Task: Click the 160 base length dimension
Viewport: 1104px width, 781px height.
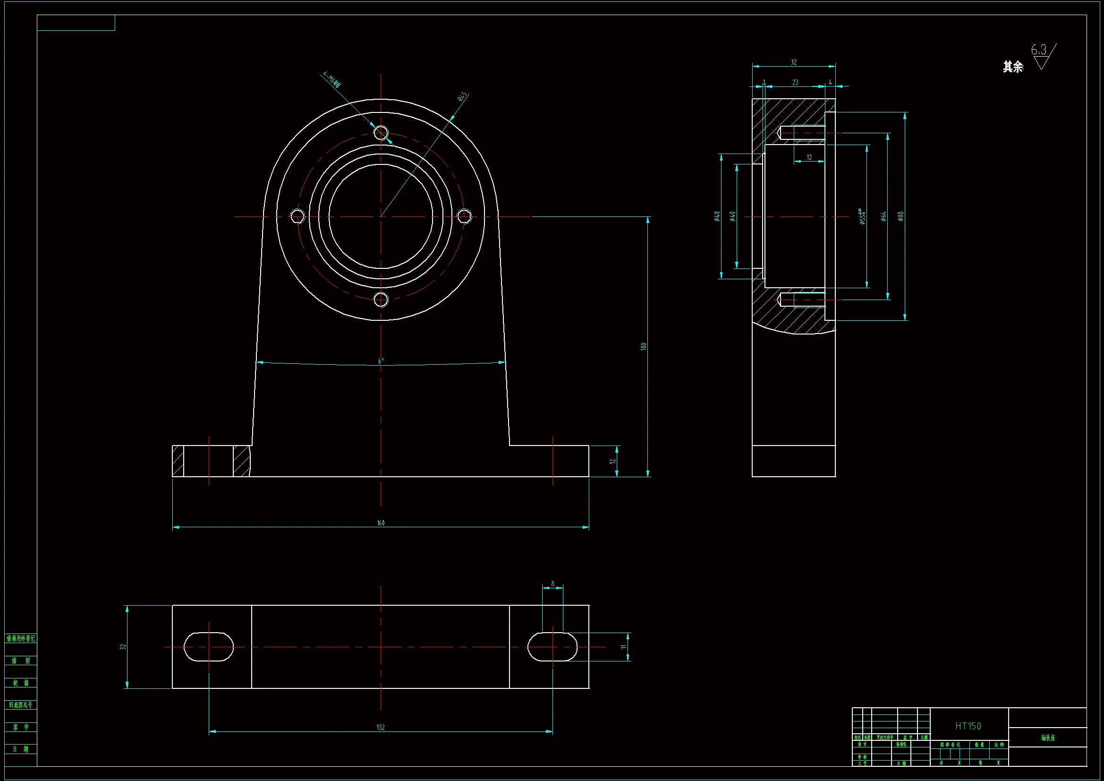Action: 381,523
